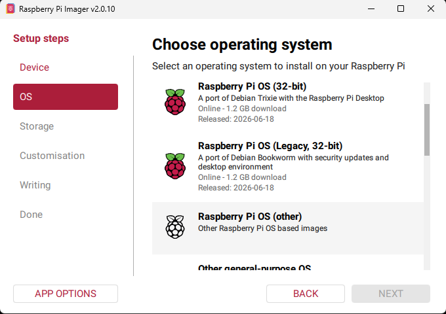The image size is (446, 314).
Task: Click 'A port of Debian Trixie' description
Action: click(291, 98)
